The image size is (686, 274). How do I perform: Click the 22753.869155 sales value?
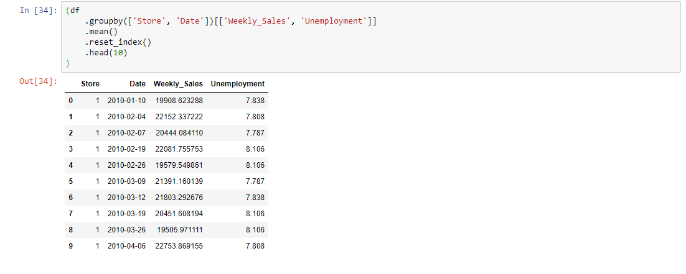click(179, 246)
